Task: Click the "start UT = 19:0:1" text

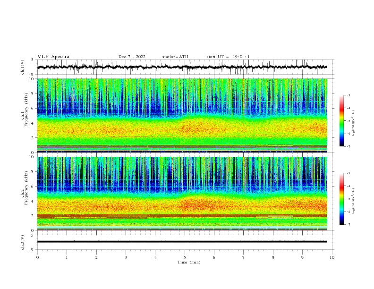Action: point(228,57)
